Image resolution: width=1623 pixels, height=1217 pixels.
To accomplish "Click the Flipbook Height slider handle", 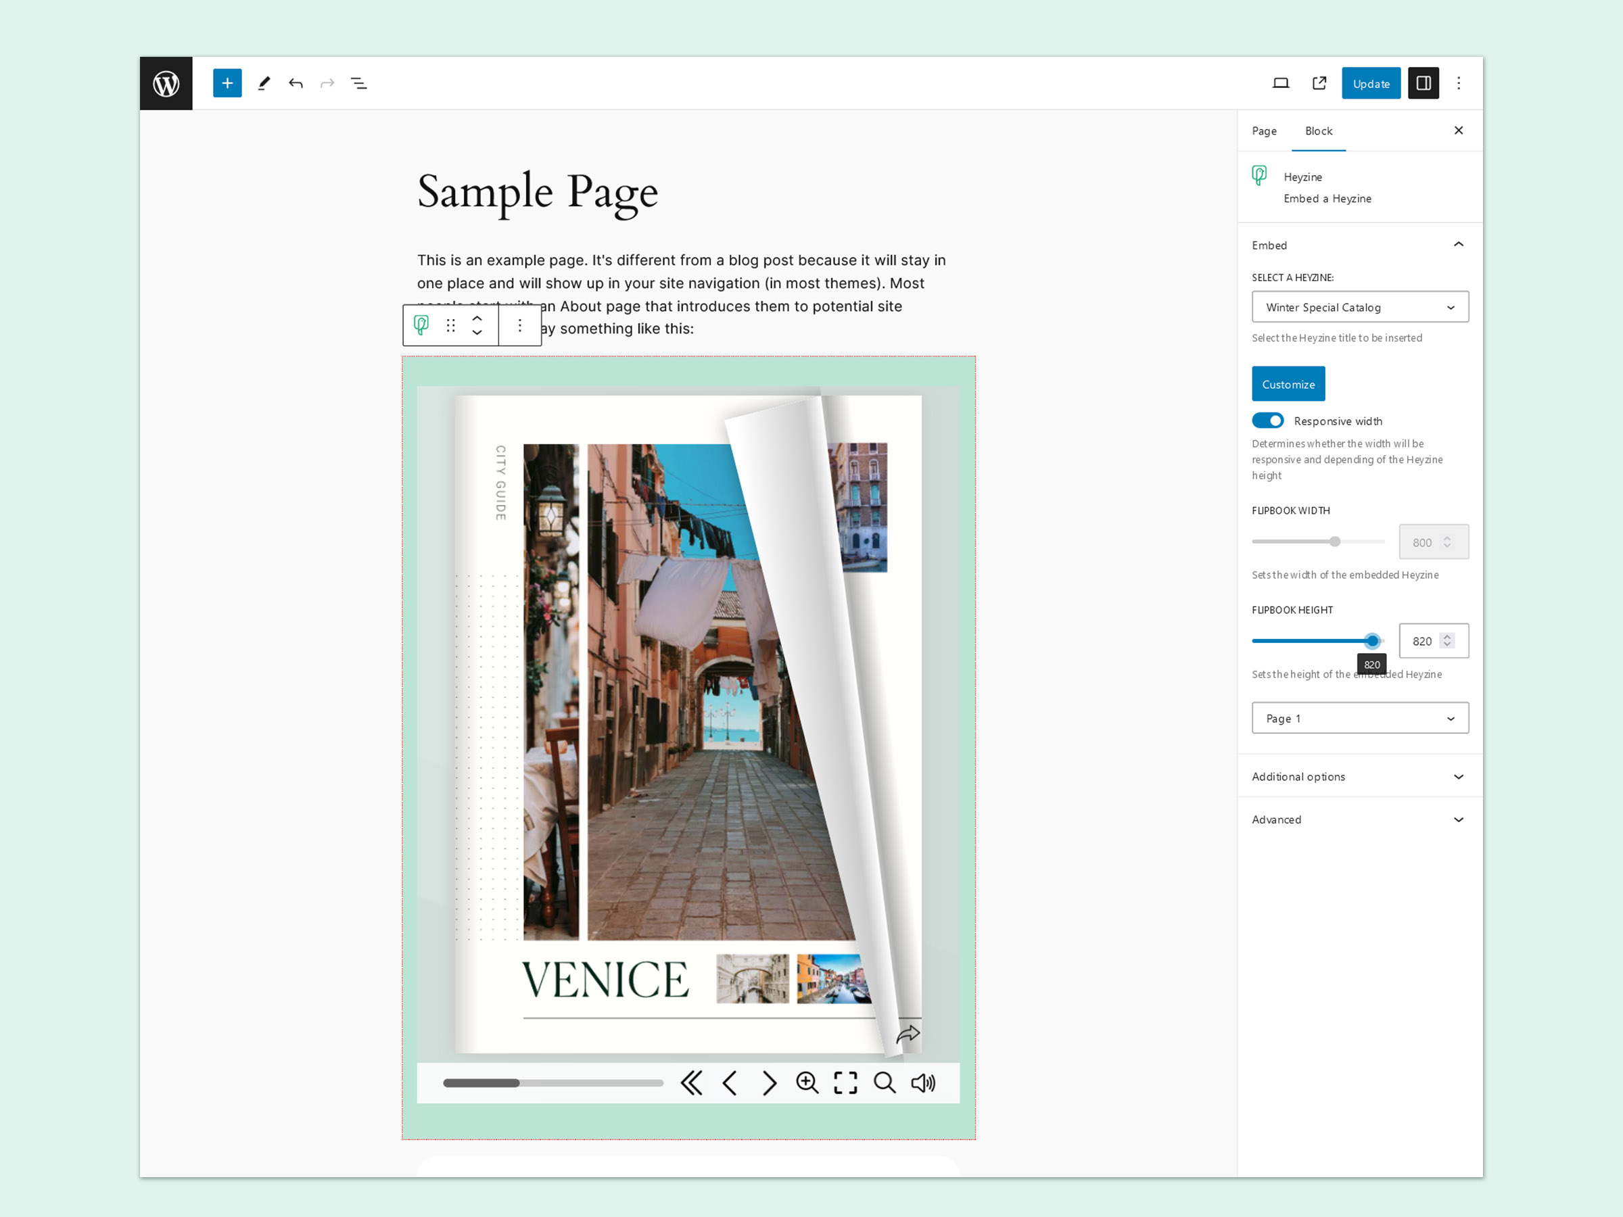I will coord(1372,640).
